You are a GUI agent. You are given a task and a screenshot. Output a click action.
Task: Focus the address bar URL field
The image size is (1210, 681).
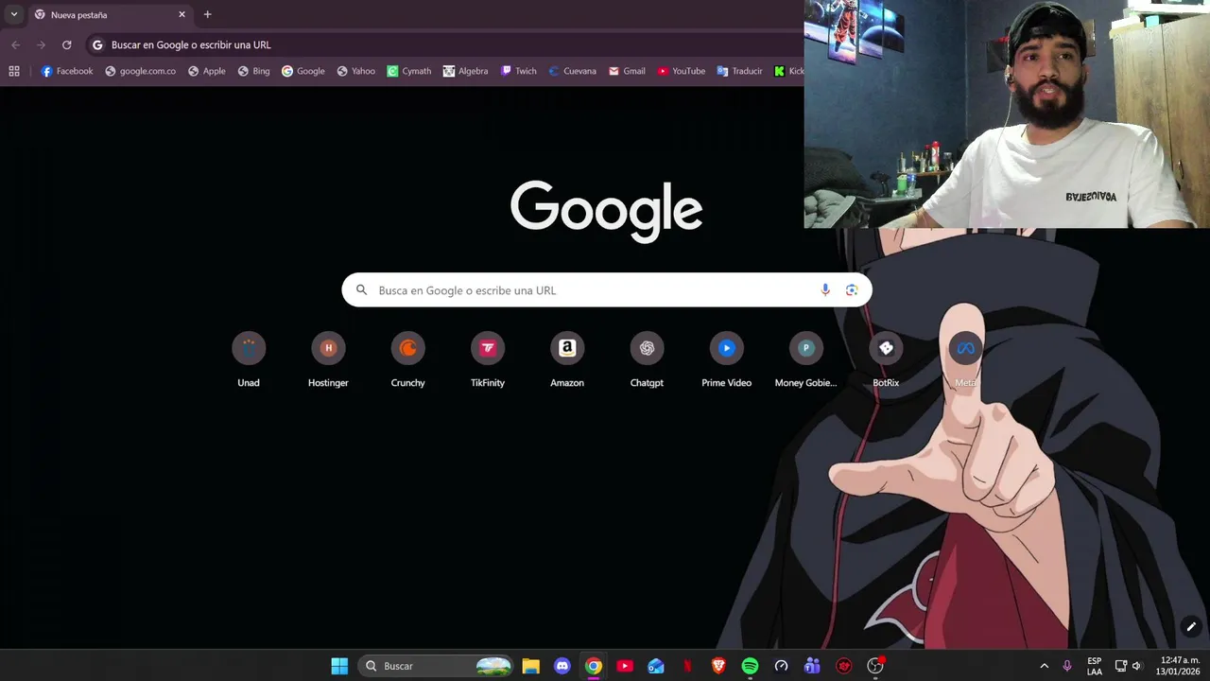tap(444, 44)
